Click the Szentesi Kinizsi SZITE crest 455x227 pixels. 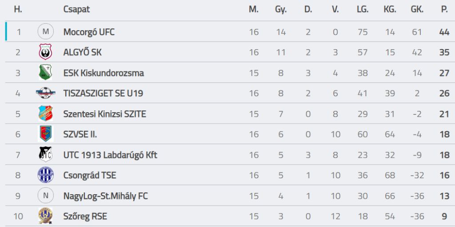(x=46, y=114)
